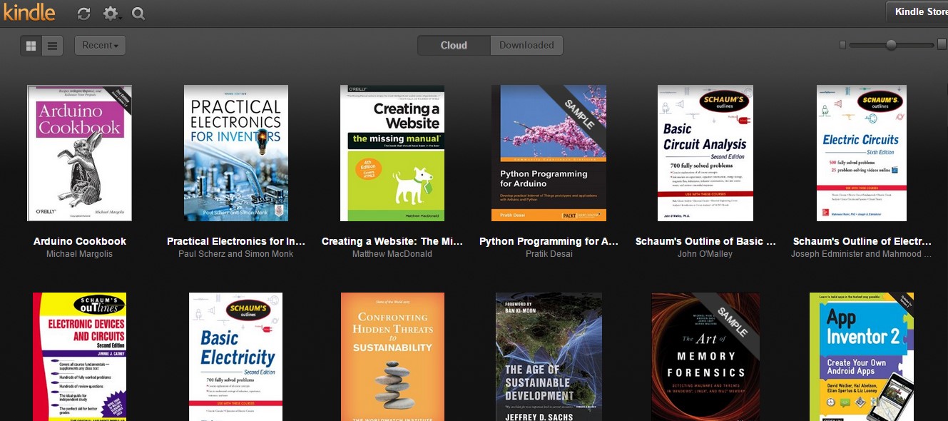The height and width of the screenshot is (421, 948).
Task: Open The Art of Memory Forensics cover
Action: tap(705, 357)
